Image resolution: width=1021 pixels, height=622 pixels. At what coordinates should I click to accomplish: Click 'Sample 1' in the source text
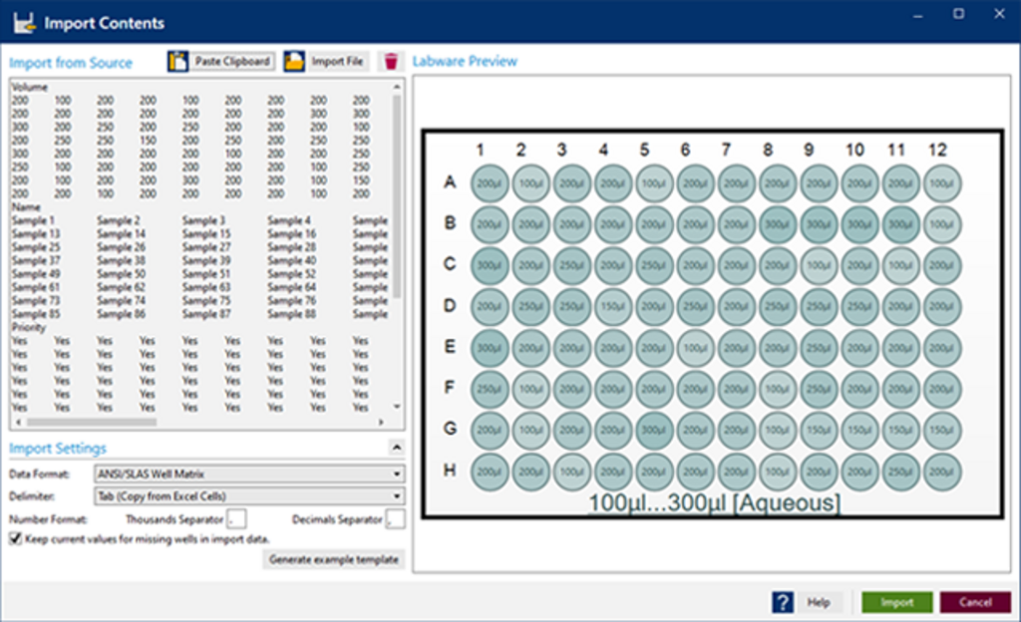pos(33,220)
